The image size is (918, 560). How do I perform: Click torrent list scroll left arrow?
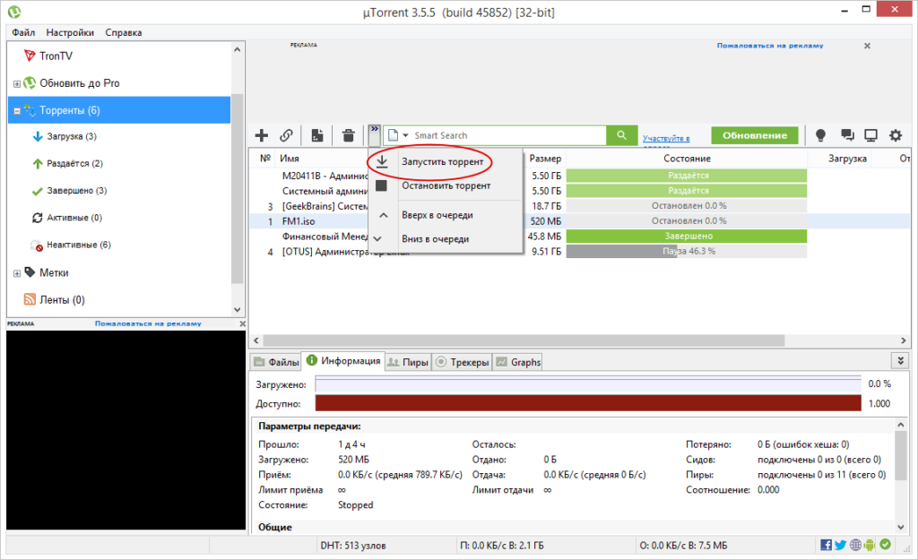click(x=255, y=340)
